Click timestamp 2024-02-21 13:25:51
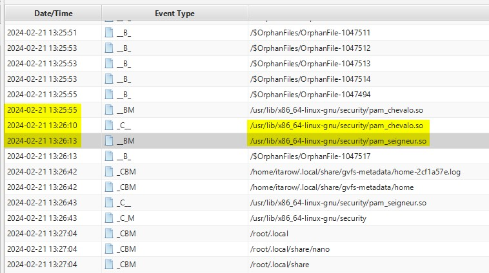The width and height of the screenshot is (489, 273). coord(42,33)
